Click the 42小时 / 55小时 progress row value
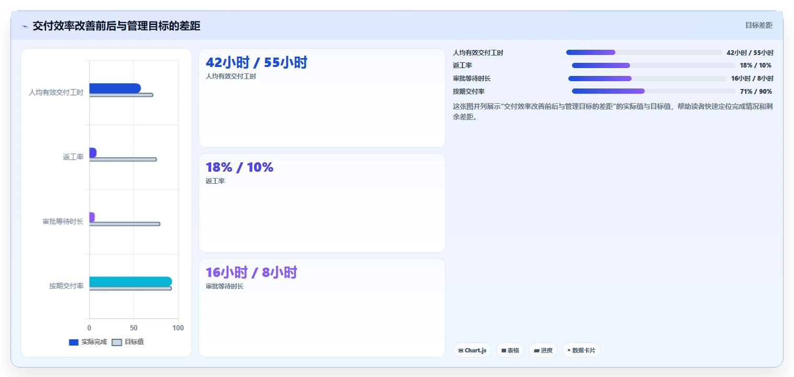Screen dimensions: 794x377 (750, 52)
